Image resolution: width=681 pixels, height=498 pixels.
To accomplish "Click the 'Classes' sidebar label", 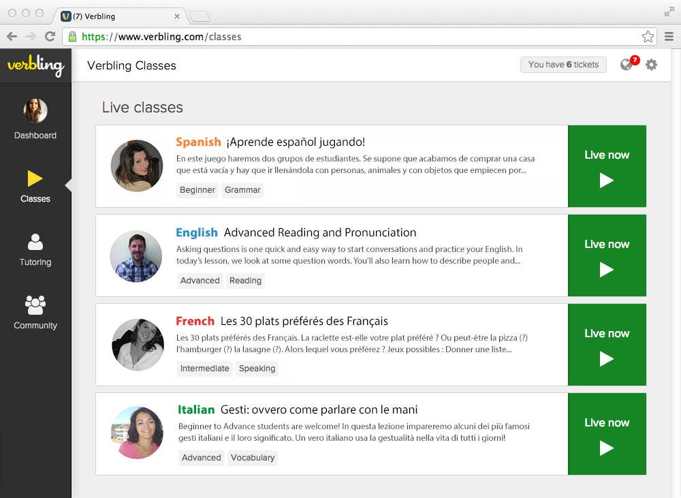I will (35, 199).
